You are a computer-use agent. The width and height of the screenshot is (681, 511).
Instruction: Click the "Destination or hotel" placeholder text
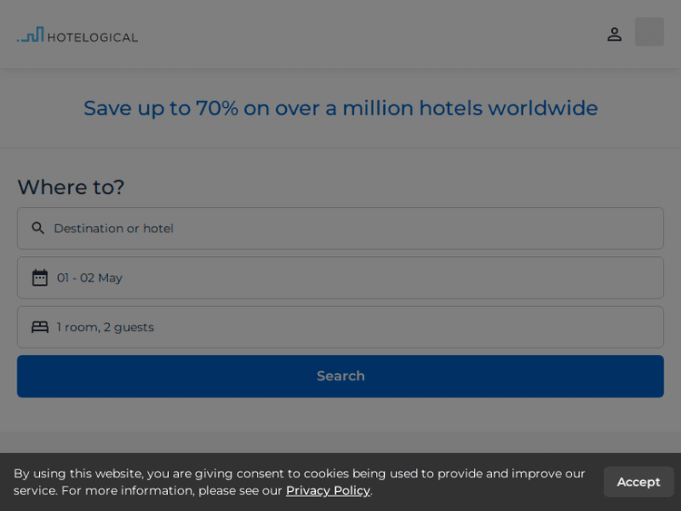(113, 228)
